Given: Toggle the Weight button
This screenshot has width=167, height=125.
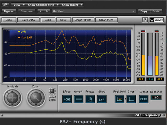Looking at the screenshot, I should click(79, 99).
